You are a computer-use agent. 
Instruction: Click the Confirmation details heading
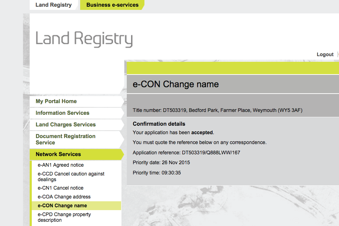159,124
